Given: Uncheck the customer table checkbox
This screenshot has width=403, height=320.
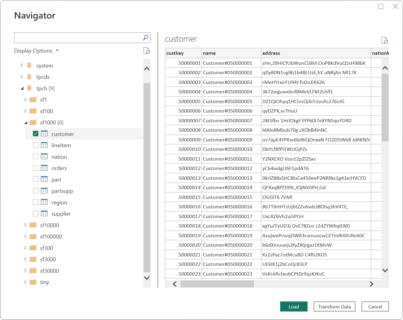Looking at the screenshot, I should coord(36,134).
